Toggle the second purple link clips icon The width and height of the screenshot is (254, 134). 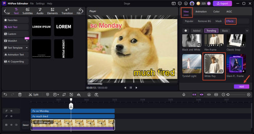201,94
